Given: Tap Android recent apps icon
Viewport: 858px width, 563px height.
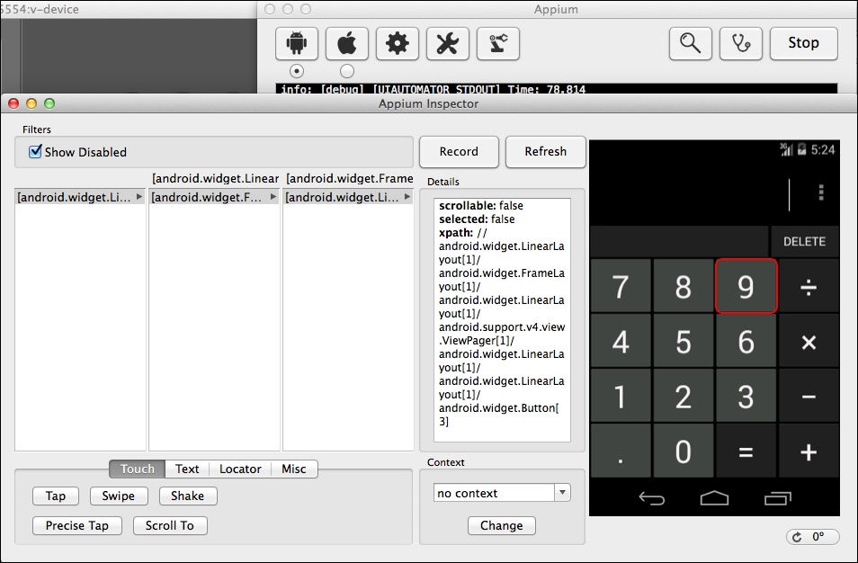Looking at the screenshot, I should pos(778,498).
